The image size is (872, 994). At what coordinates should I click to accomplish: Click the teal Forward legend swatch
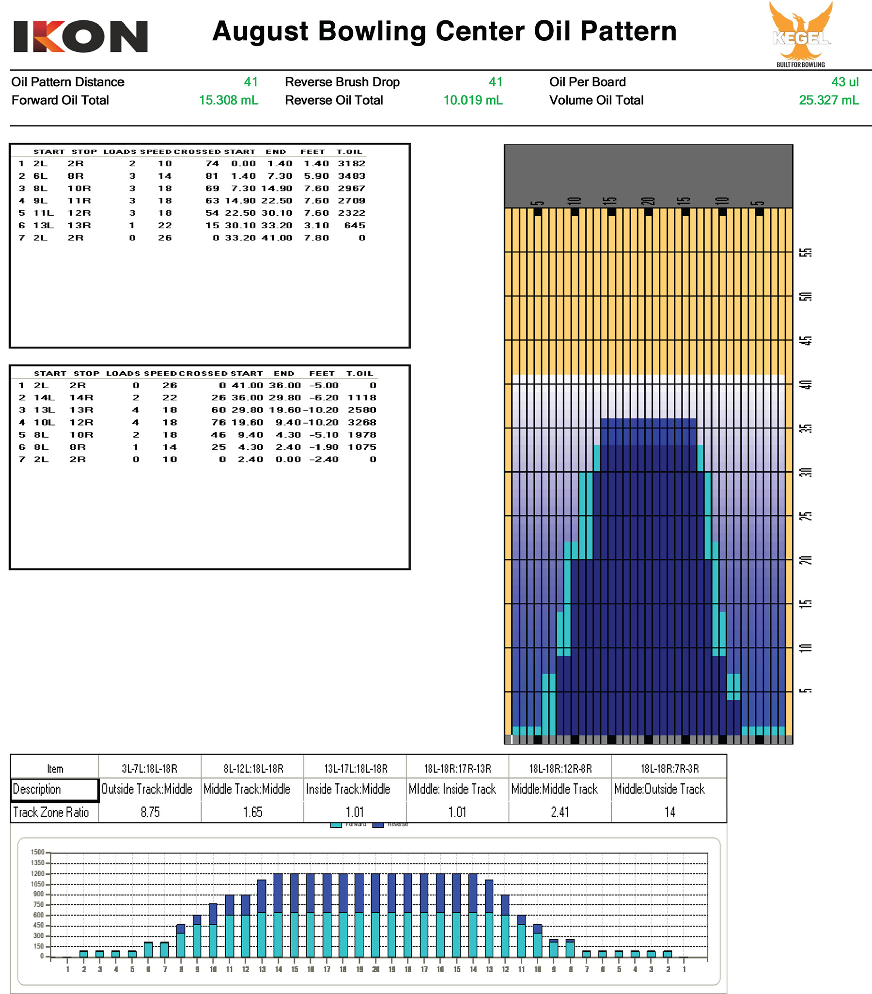tap(336, 825)
